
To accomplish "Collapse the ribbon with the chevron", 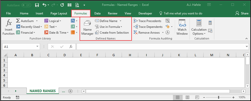I will pos(246,38).
